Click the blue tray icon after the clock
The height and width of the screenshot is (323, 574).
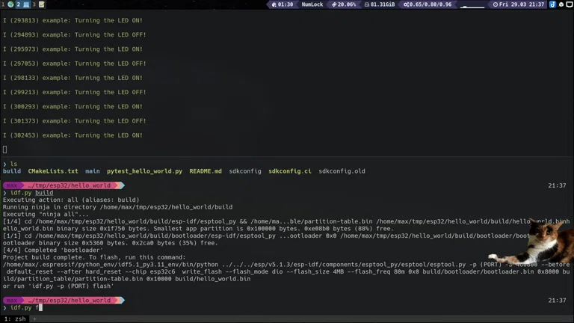(552, 4)
